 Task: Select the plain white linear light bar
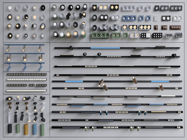26,91
